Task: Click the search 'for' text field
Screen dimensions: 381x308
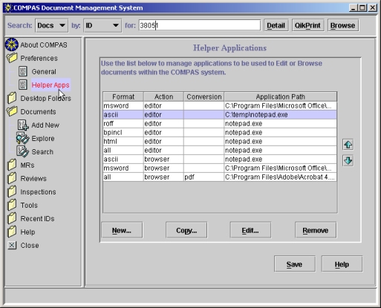Action: click(200, 25)
